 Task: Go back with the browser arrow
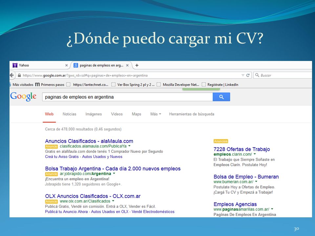tap(12, 75)
